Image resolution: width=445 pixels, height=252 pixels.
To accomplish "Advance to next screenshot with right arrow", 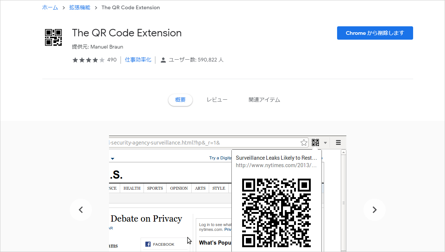I will pyautogui.click(x=374, y=210).
